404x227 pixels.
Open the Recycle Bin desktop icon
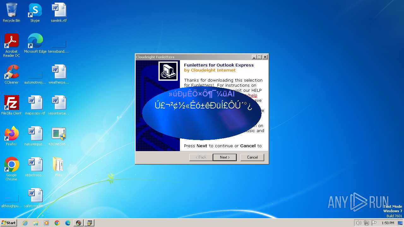click(x=11, y=13)
